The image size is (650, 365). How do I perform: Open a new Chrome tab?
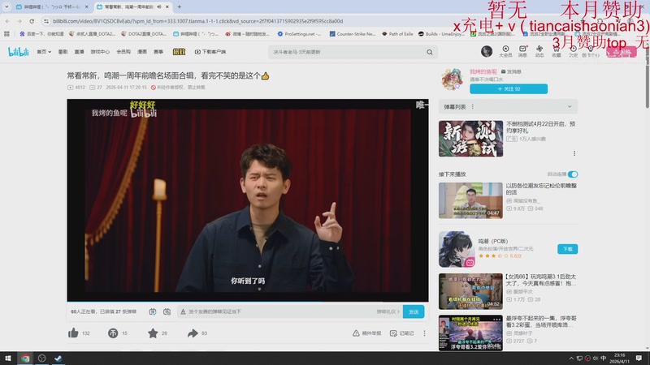tap(180, 6)
